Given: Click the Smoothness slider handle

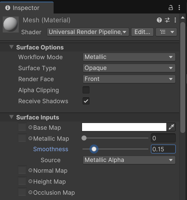Looking at the screenshot, I should tap(94, 149).
